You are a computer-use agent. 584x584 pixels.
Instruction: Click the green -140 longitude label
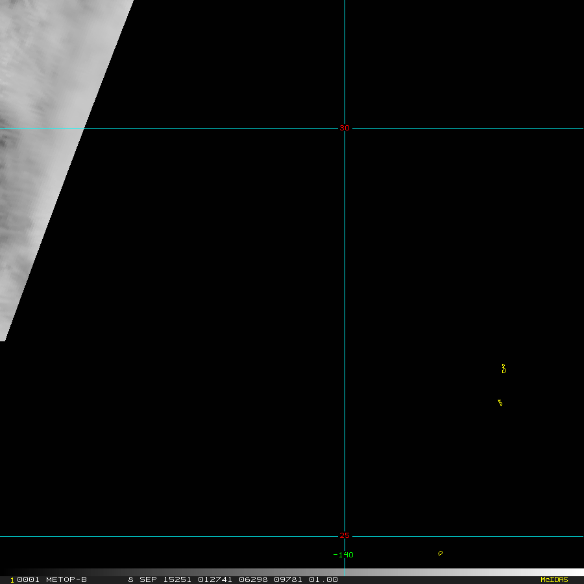(343, 555)
